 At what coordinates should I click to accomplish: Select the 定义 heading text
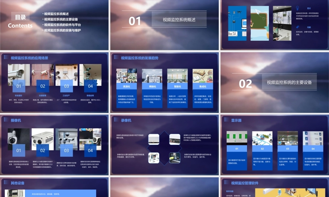309,9
